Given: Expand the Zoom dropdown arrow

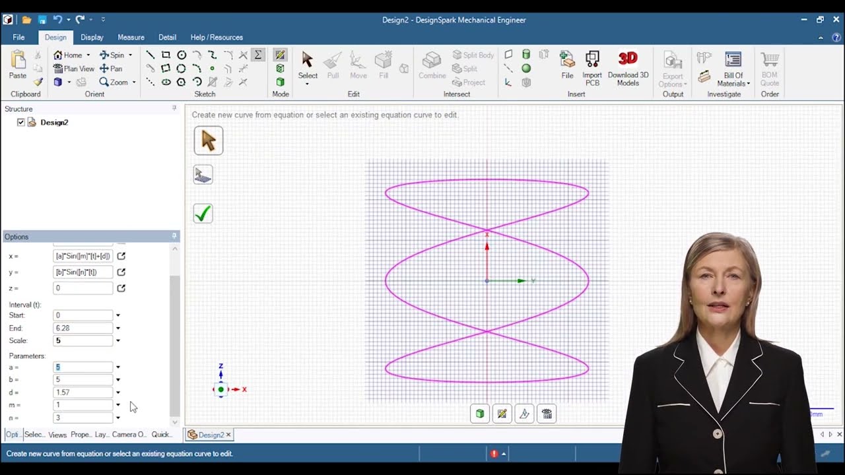Looking at the screenshot, I should click(134, 82).
